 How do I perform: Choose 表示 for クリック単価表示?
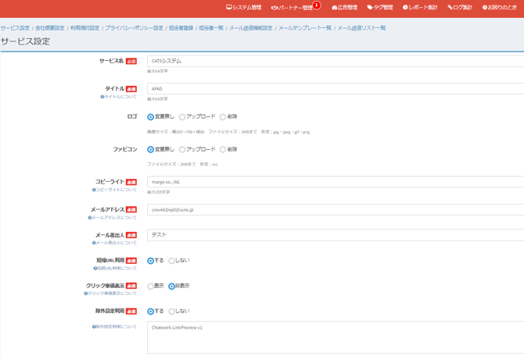(x=151, y=287)
